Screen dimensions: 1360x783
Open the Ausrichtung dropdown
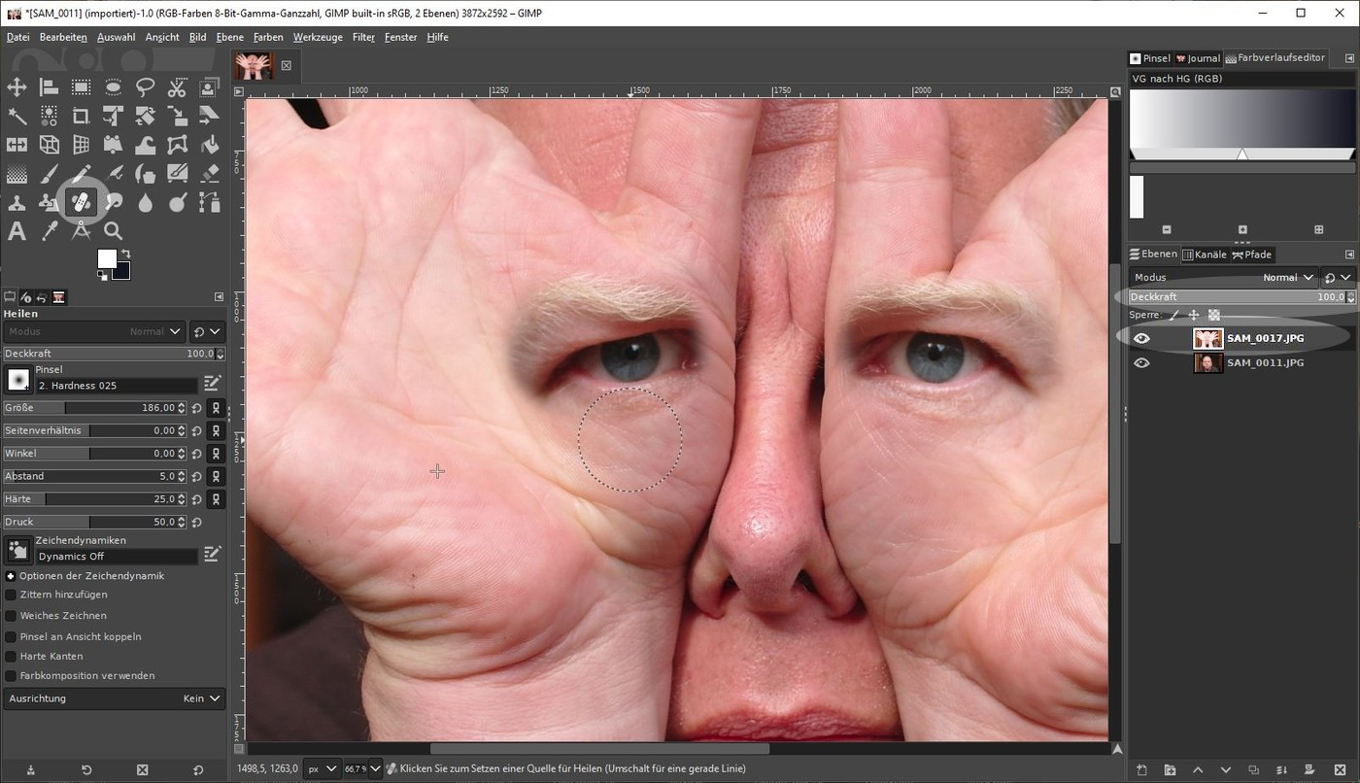click(x=114, y=698)
